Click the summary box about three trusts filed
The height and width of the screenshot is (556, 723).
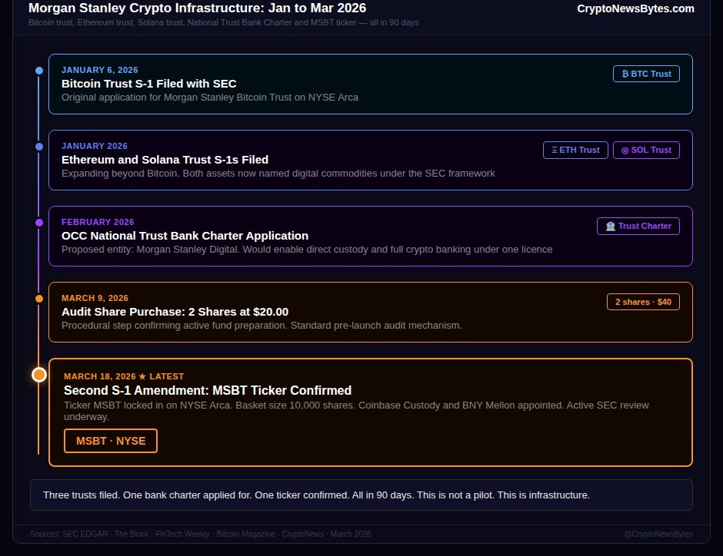(x=361, y=495)
